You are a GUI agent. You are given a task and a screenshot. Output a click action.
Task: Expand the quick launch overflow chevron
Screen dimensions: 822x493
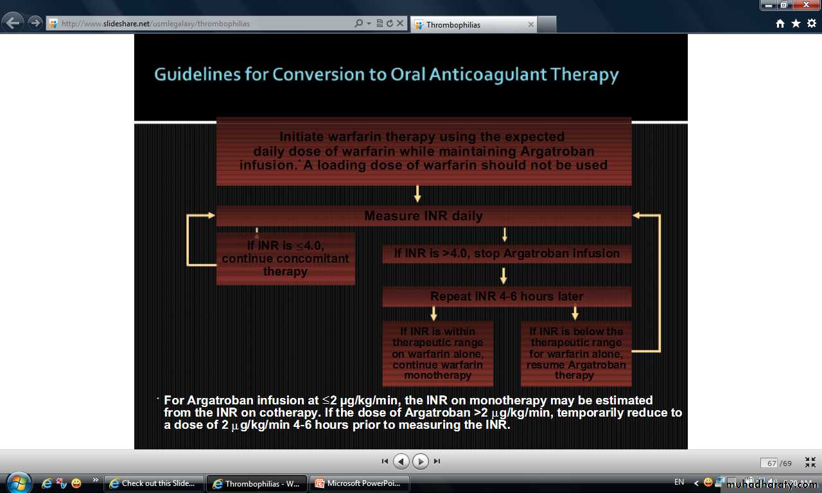pyautogui.click(x=96, y=480)
